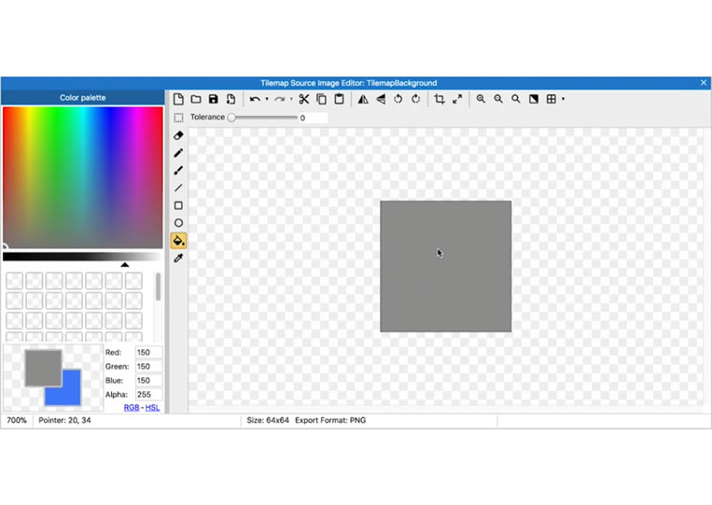
Task: Cut the selection with the scissors icon
Action: 304,99
